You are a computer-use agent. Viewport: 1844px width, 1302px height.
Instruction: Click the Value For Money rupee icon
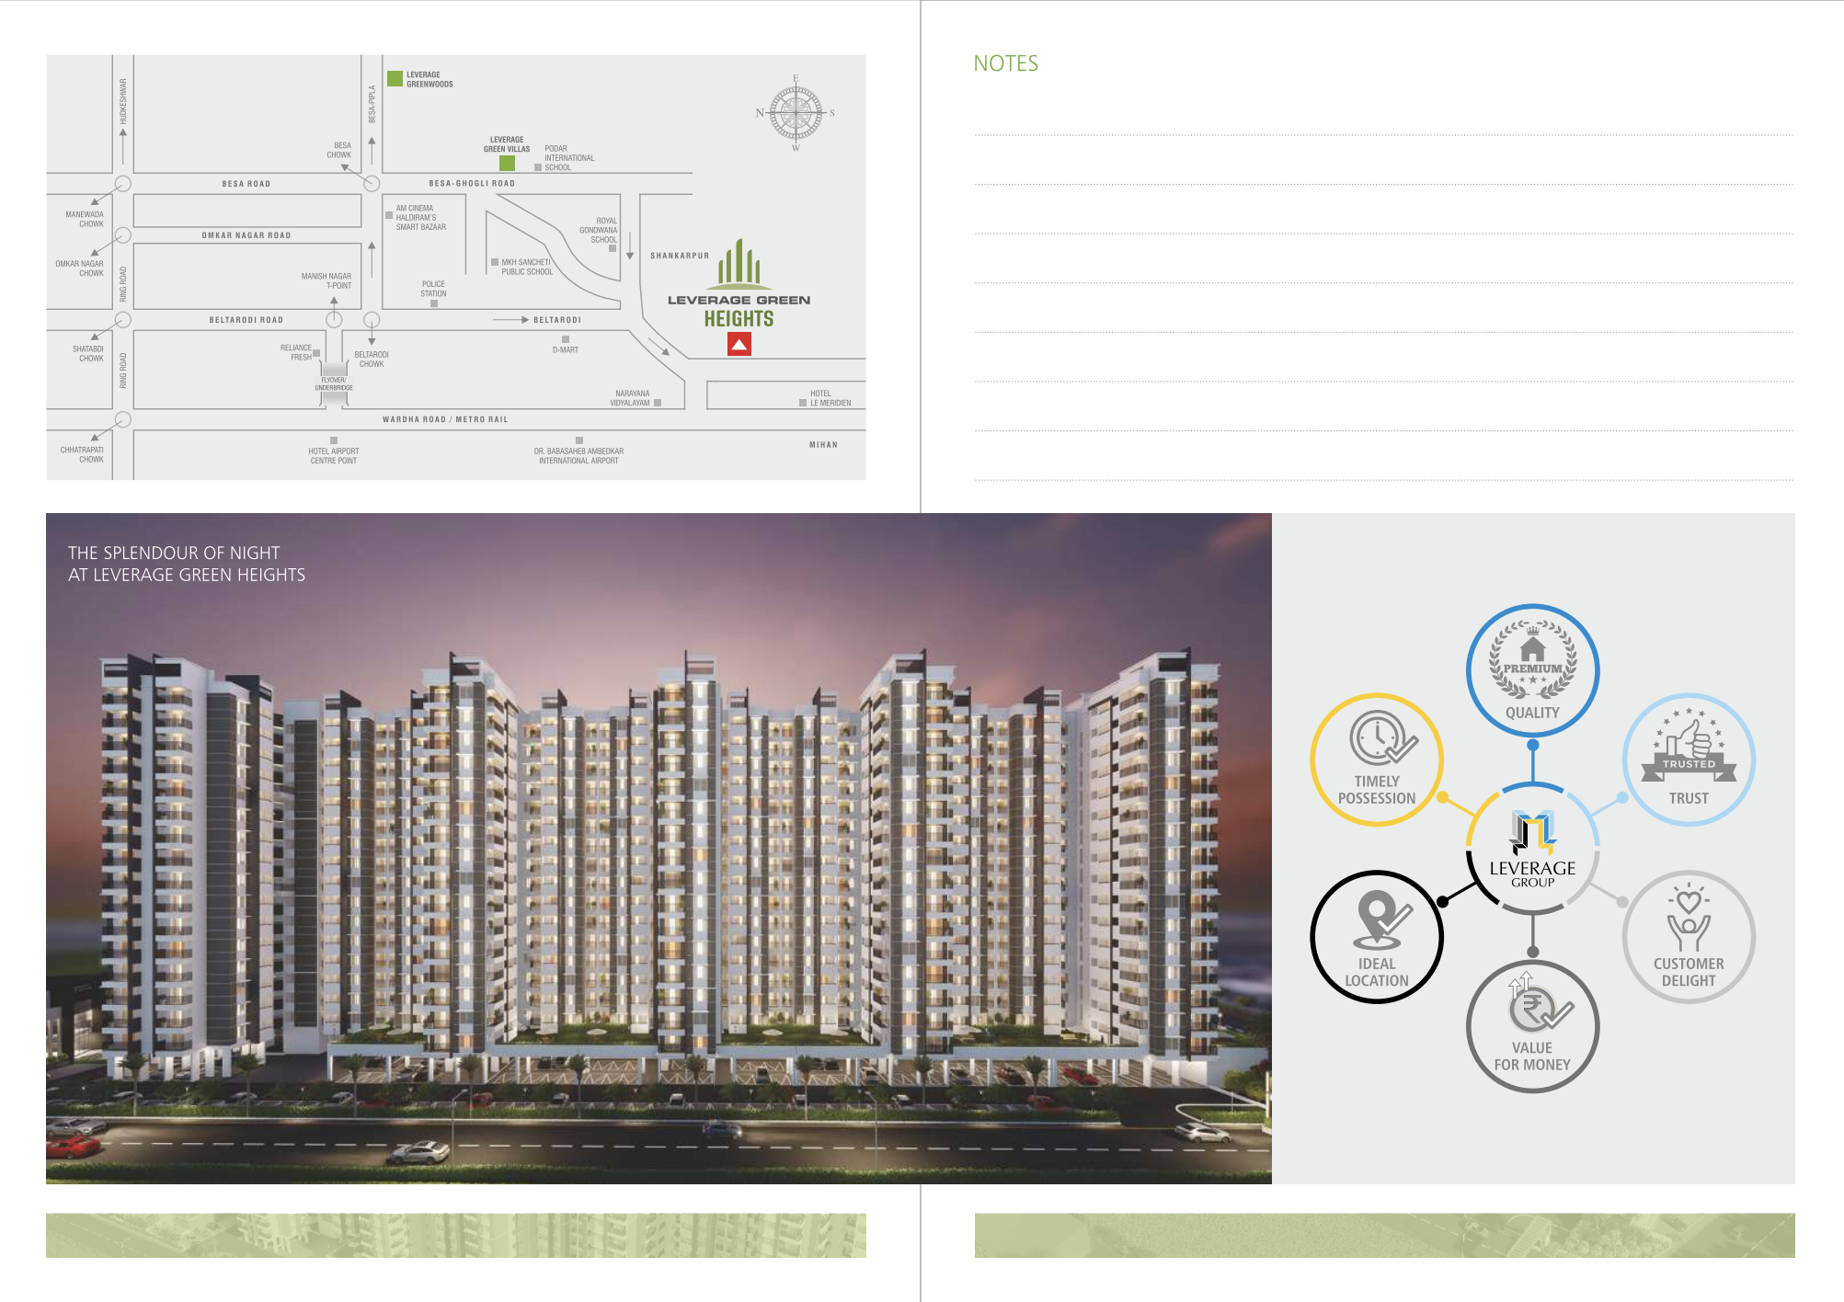1540,1004
